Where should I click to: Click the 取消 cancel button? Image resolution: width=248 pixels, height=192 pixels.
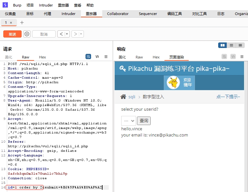click(x=44, y=34)
